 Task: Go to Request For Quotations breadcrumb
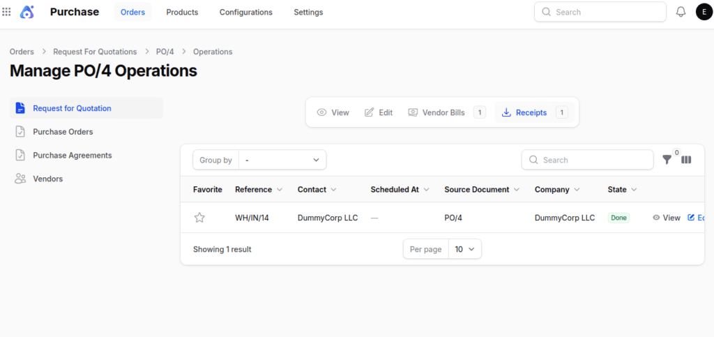pyautogui.click(x=95, y=52)
